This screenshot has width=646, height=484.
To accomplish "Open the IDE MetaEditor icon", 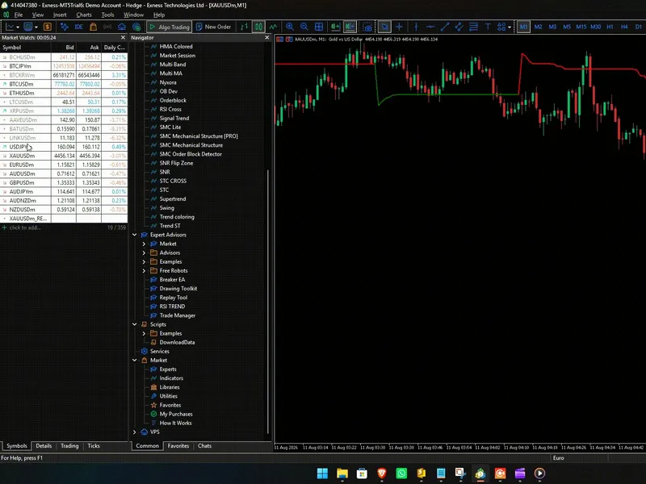I will [78, 27].
